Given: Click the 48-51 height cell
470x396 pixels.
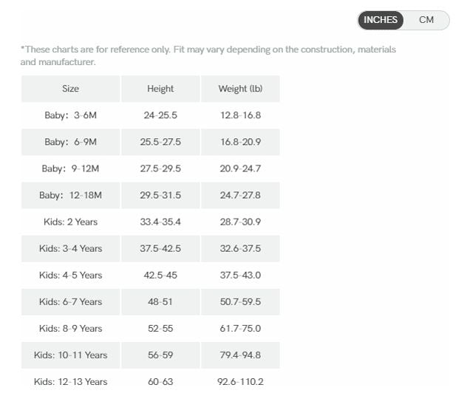Looking at the screenshot, I should pos(160,302).
